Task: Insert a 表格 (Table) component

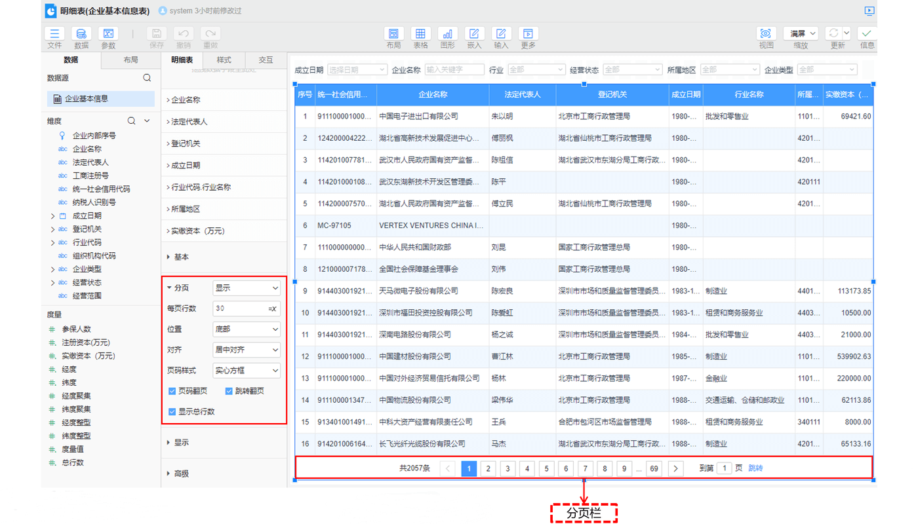Action: (x=420, y=34)
